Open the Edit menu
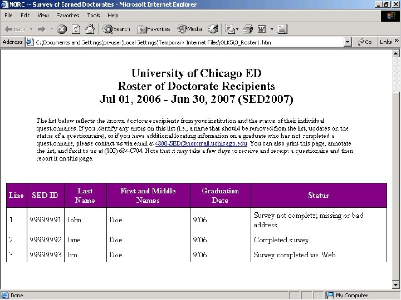401x300 pixels. [25, 16]
